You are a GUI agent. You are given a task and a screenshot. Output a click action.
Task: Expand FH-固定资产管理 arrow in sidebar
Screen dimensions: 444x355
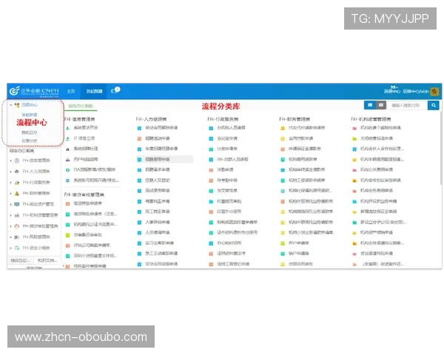(11, 204)
